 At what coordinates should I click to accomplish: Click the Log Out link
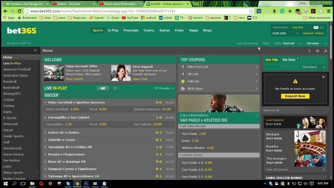pos(297,27)
